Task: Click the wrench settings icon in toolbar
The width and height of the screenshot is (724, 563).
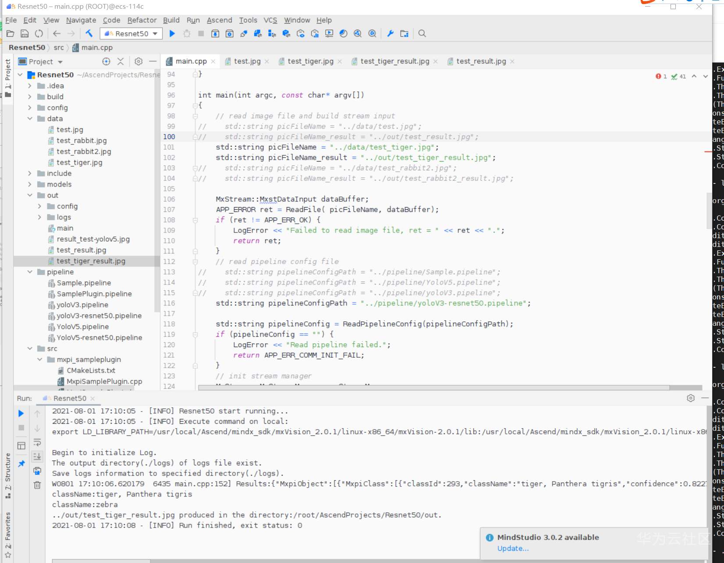Action: [390, 33]
